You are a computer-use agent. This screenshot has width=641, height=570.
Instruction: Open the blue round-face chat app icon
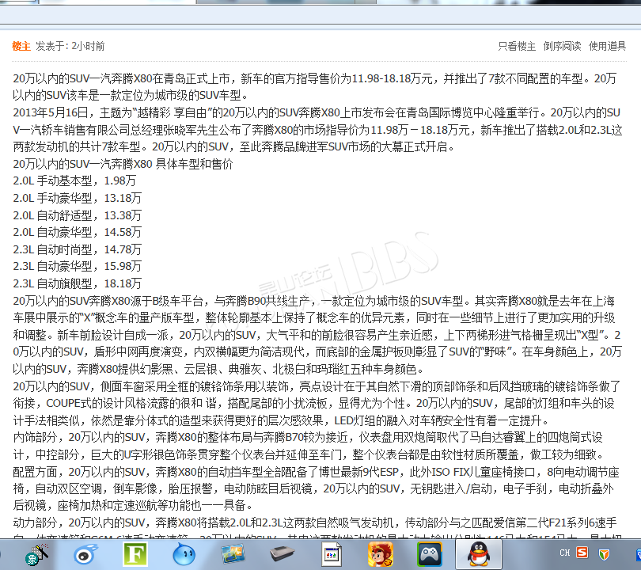point(184,554)
